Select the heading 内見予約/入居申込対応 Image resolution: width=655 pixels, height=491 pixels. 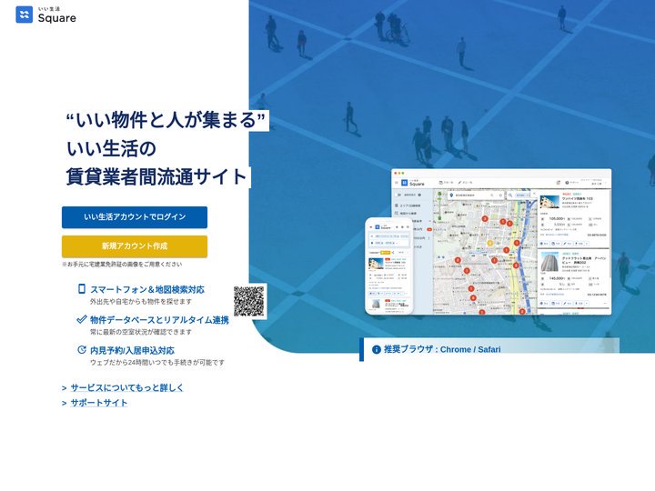tap(132, 350)
